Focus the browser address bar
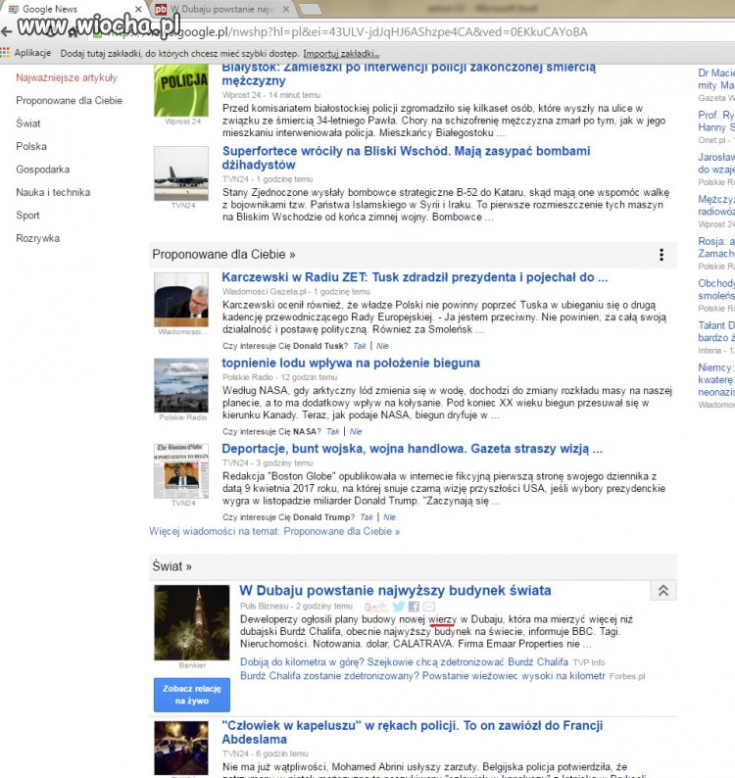The height and width of the screenshot is (778, 735). pyautogui.click(x=397, y=32)
